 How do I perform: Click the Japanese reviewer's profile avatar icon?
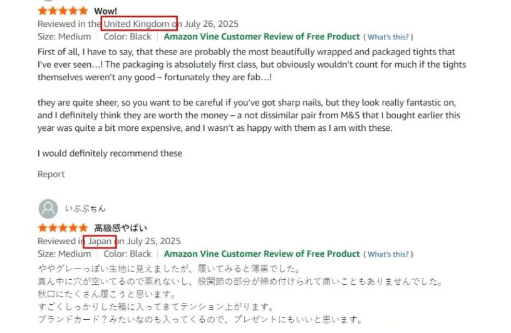click(x=48, y=208)
